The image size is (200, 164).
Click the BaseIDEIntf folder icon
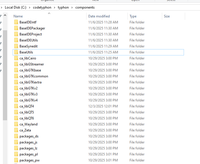[16, 22]
